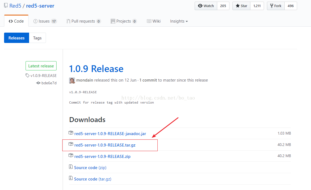Open the Issues tab

coord(45,21)
